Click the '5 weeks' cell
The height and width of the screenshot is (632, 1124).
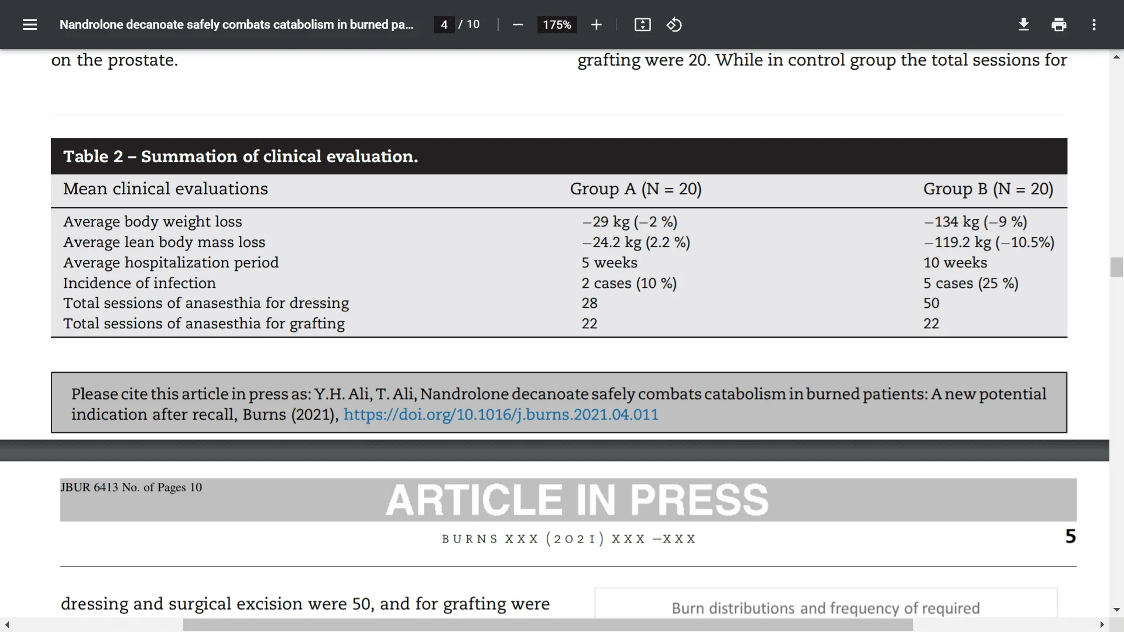tap(609, 263)
